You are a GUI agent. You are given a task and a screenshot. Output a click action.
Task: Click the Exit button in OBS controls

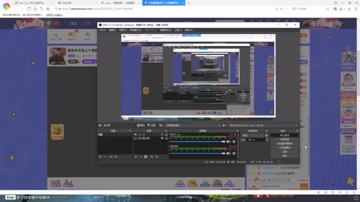pos(285,156)
